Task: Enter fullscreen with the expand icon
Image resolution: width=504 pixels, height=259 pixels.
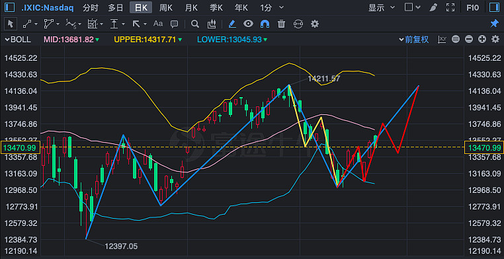Action: 450,7
